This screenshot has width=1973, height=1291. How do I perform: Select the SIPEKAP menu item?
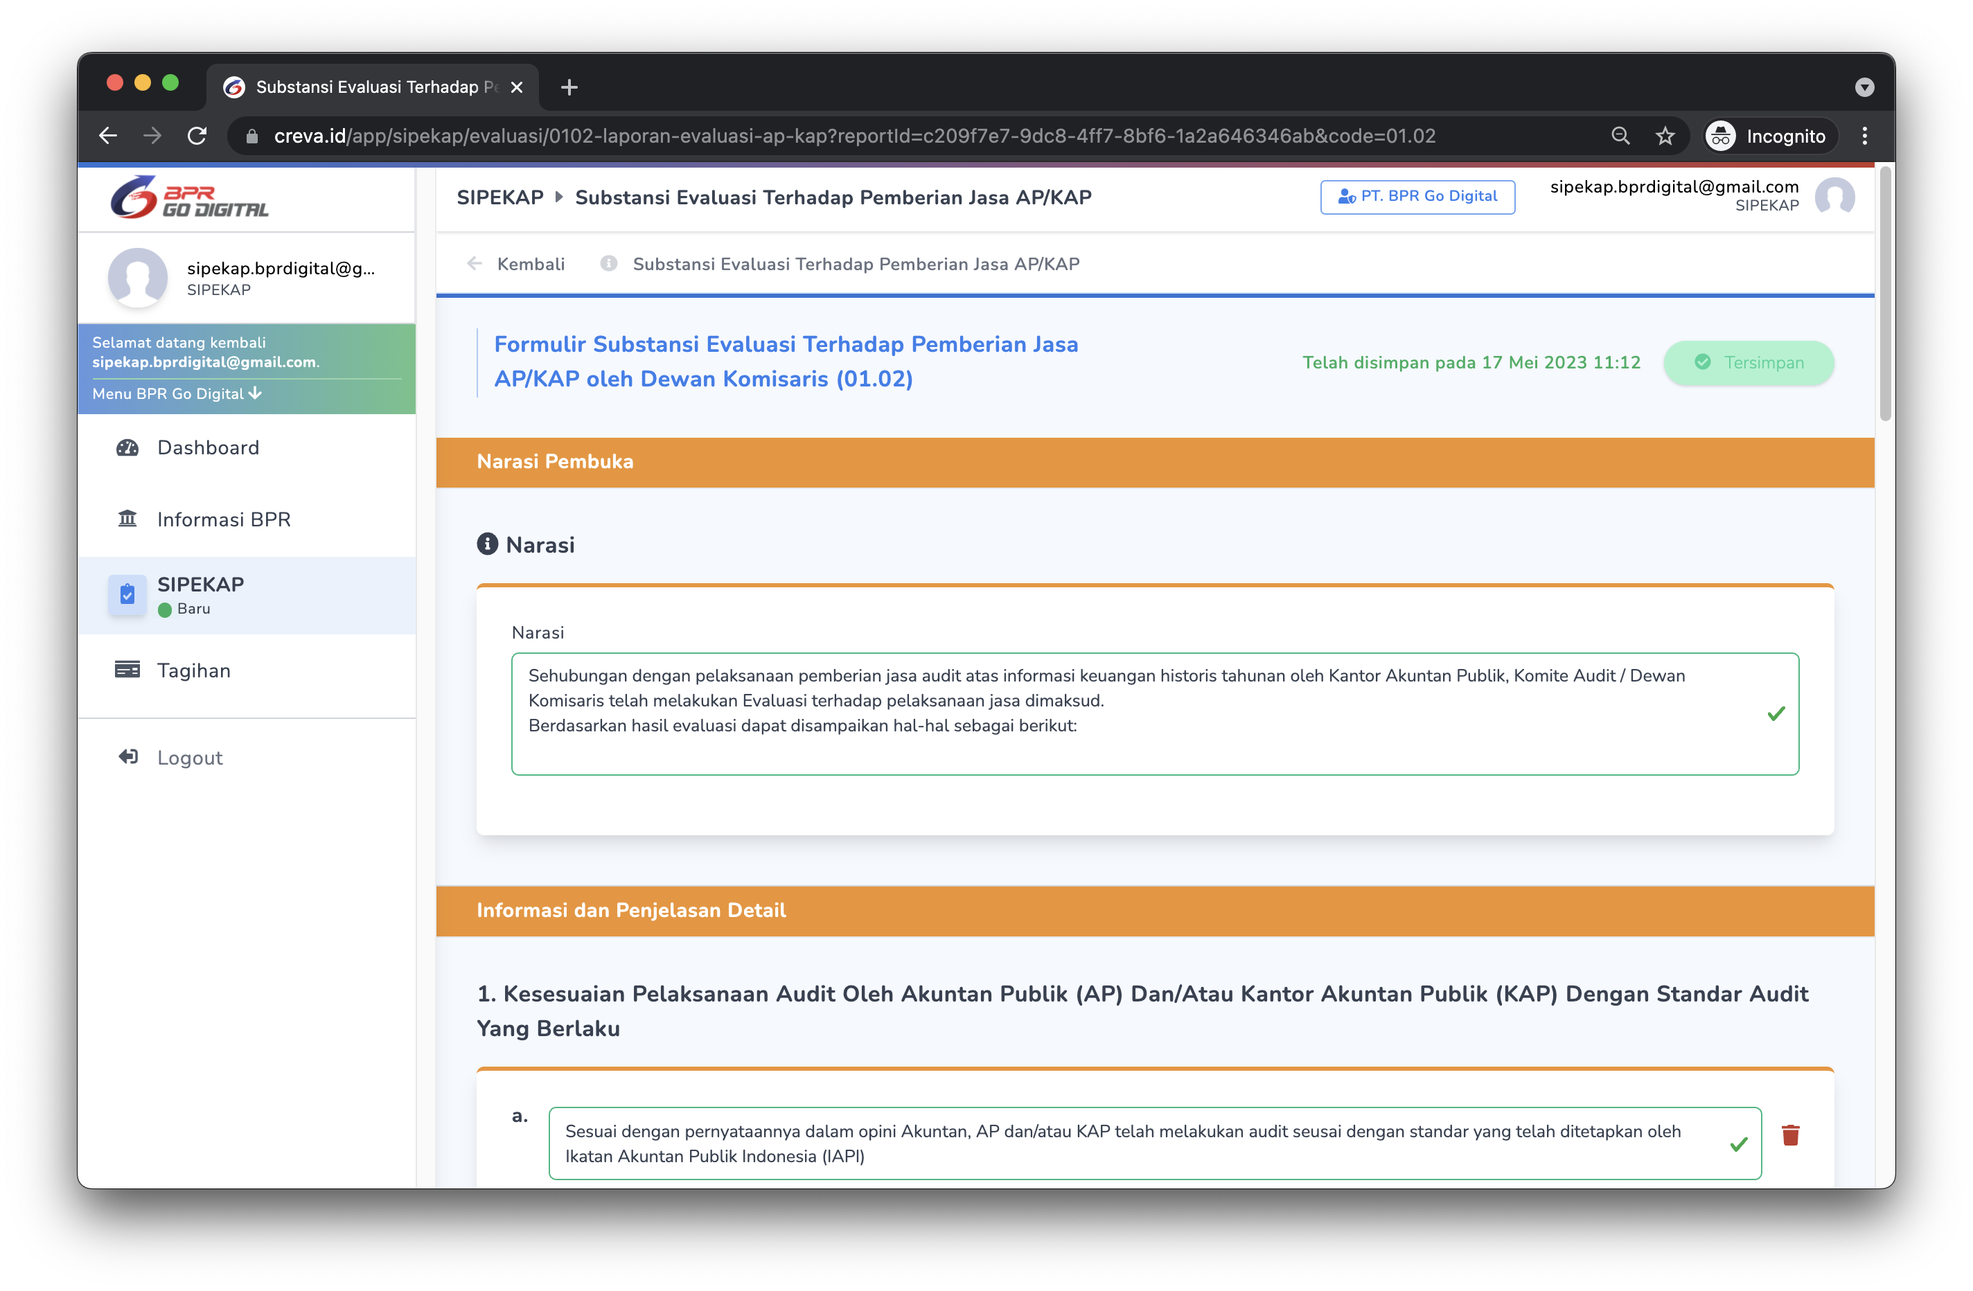point(247,595)
